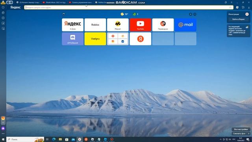Open sidebar icon showing number 4
The image size is (252, 142).
click(3, 23)
